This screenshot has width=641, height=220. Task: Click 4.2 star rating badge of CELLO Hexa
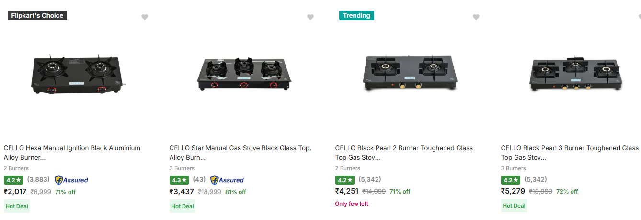pos(13,180)
